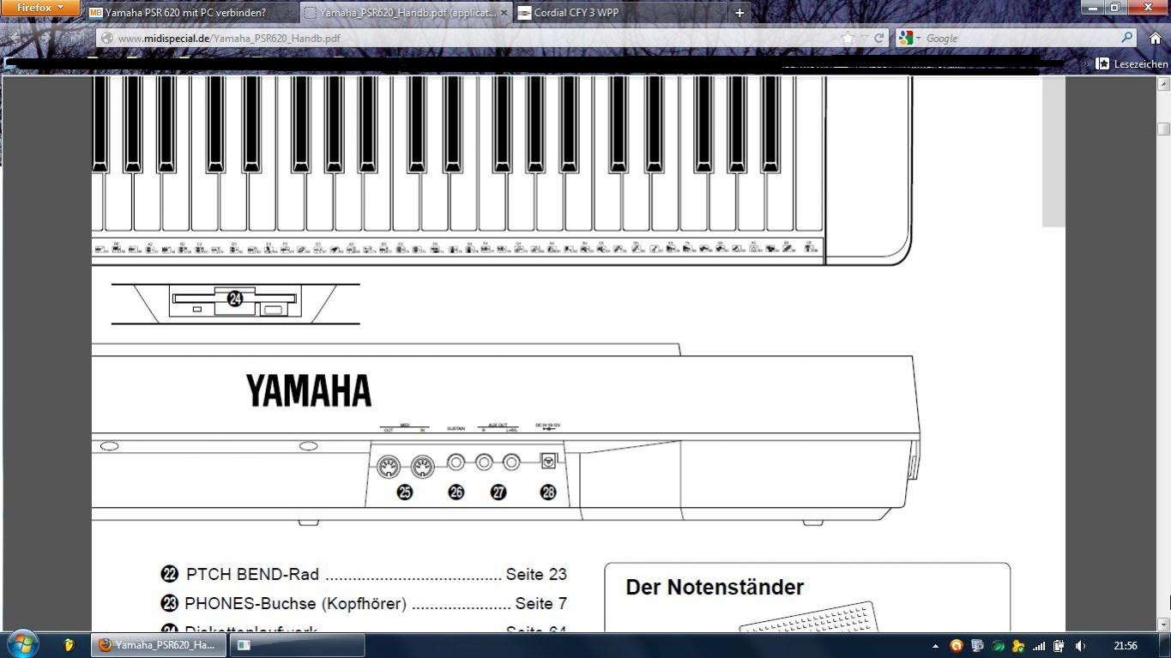Select the Yamaha_PSR620_Ha... Firefox taskbar button
This screenshot has height=658, width=1171.
pyautogui.click(x=159, y=645)
